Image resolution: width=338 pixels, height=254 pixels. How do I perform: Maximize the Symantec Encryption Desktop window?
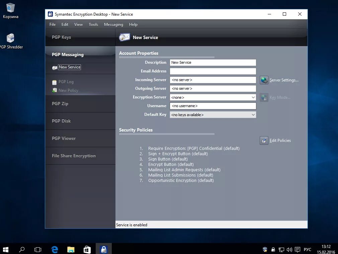point(284,14)
